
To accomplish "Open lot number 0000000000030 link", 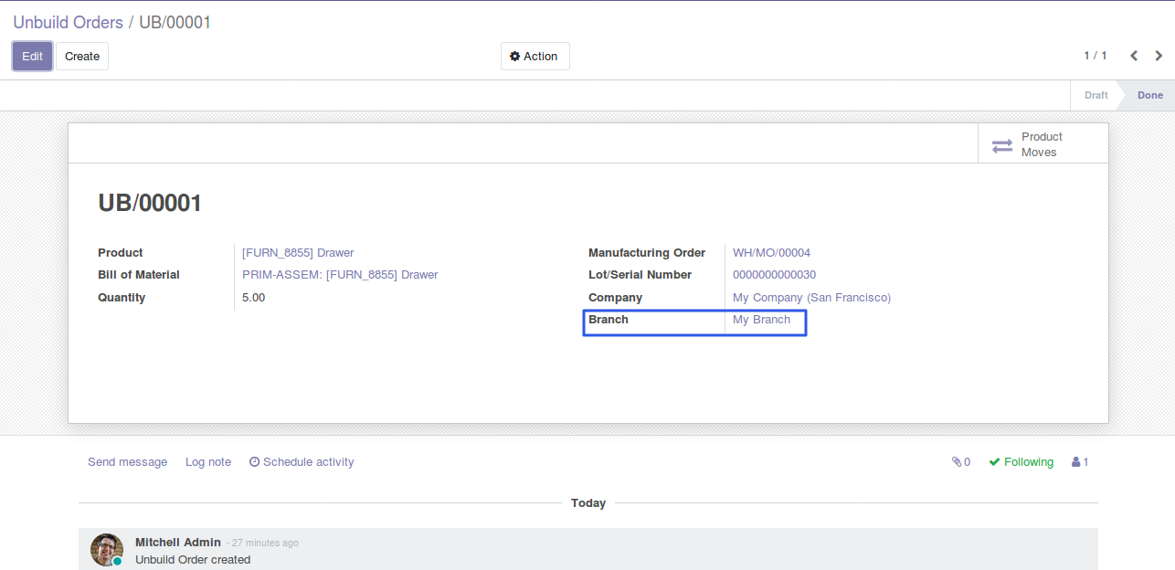I will (774, 275).
